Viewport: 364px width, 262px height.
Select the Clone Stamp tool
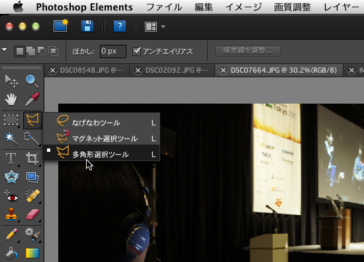[11, 214]
